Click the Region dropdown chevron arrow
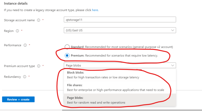 click(172, 30)
